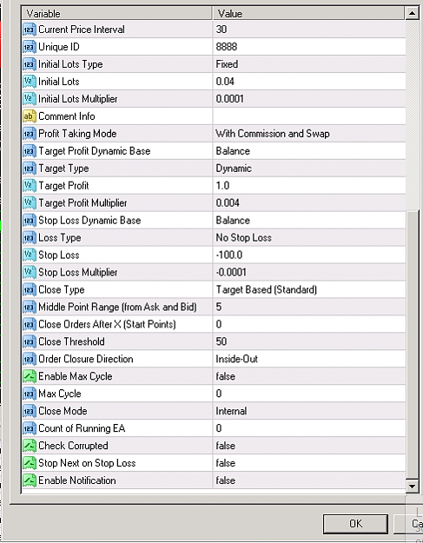The width and height of the screenshot is (423, 543).
Task: Click the icon beside Close Type
Action: [x=30, y=289]
